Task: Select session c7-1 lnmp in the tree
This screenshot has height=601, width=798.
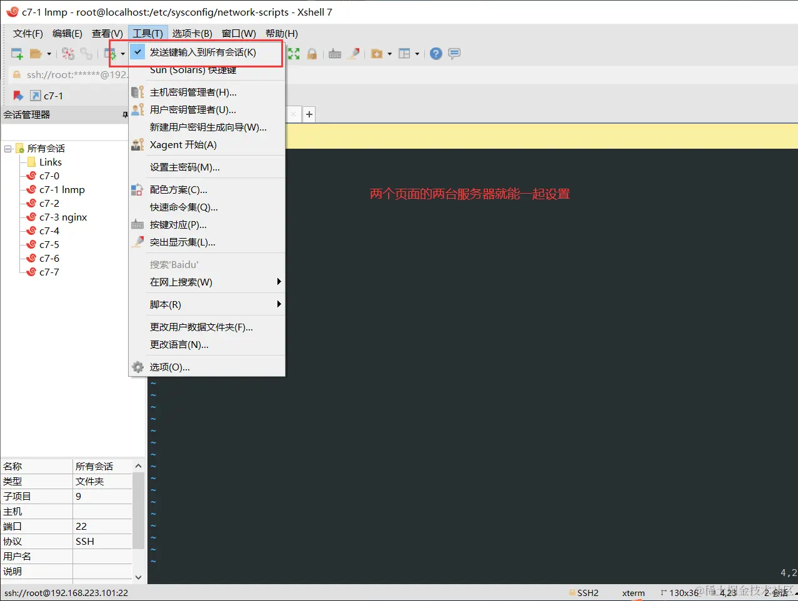Action: [62, 190]
